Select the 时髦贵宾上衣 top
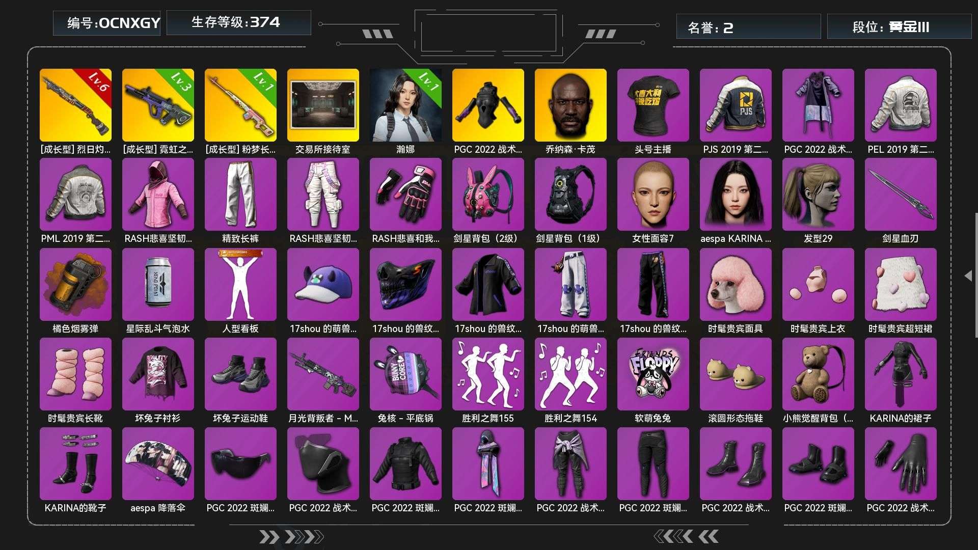This screenshot has width=978, height=550. [818, 284]
